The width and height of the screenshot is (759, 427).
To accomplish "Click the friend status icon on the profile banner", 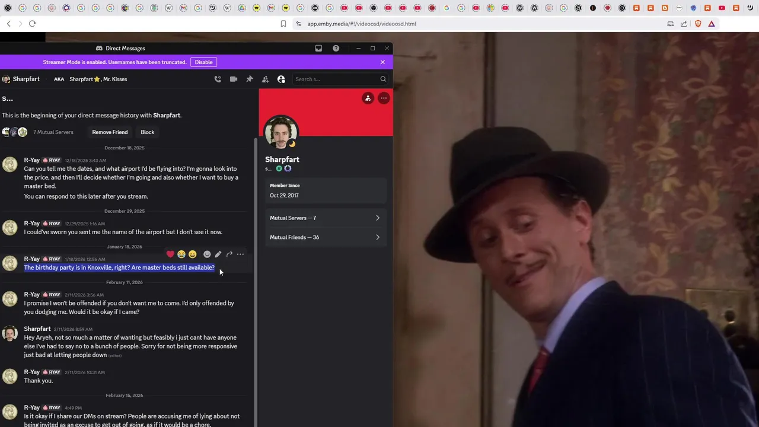I will [x=368, y=98].
